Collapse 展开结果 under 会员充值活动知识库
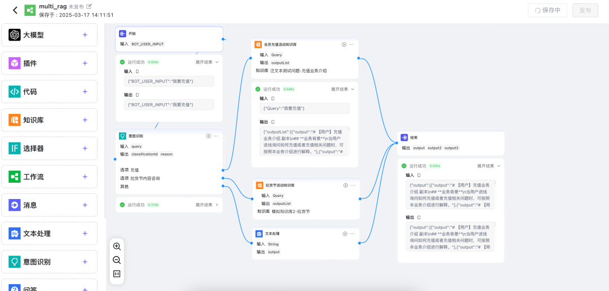This screenshot has height=291, width=609. [x=343, y=89]
